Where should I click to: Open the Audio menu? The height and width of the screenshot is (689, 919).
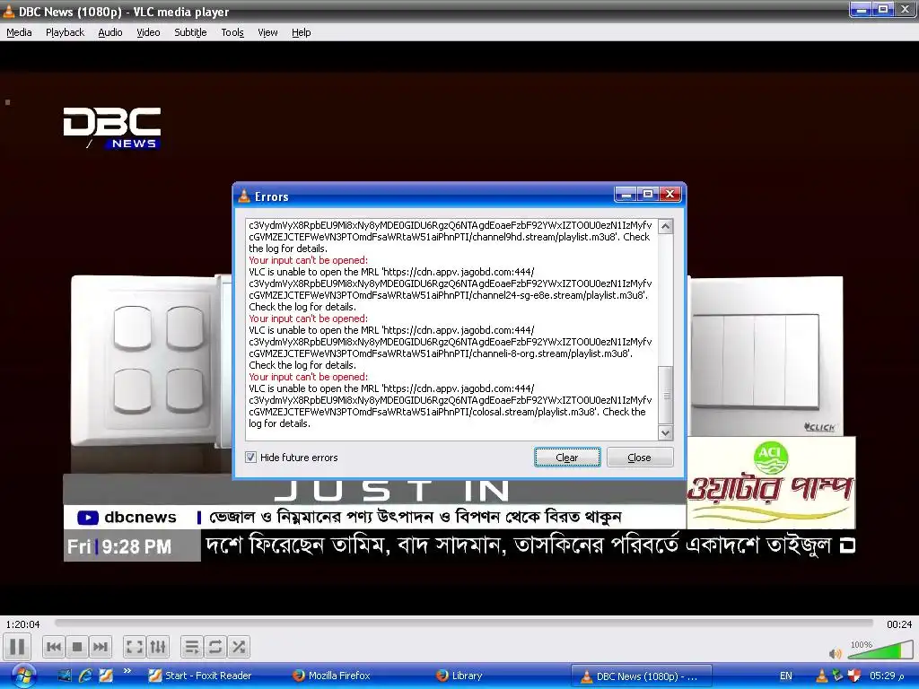click(110, 32)
